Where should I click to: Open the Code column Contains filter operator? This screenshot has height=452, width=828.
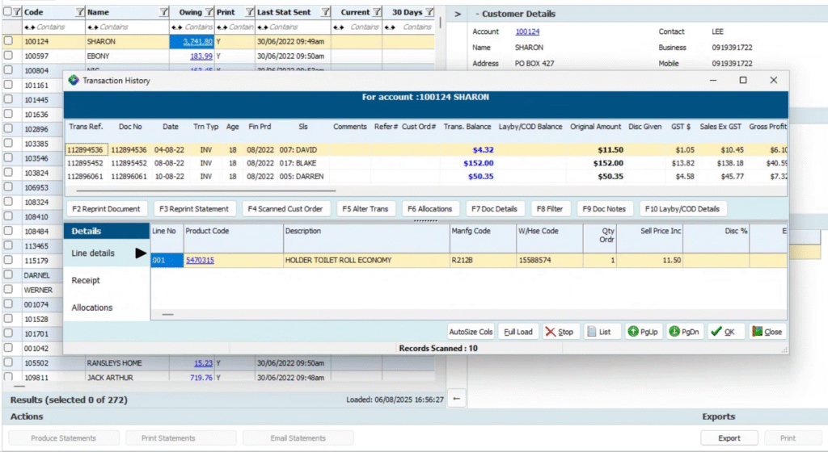click(x=30, y=27)
